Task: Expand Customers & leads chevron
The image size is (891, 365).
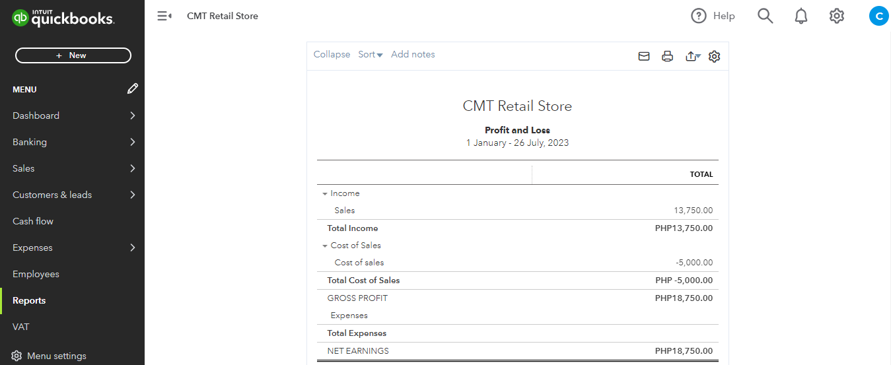Action: (x=132, y=195)
